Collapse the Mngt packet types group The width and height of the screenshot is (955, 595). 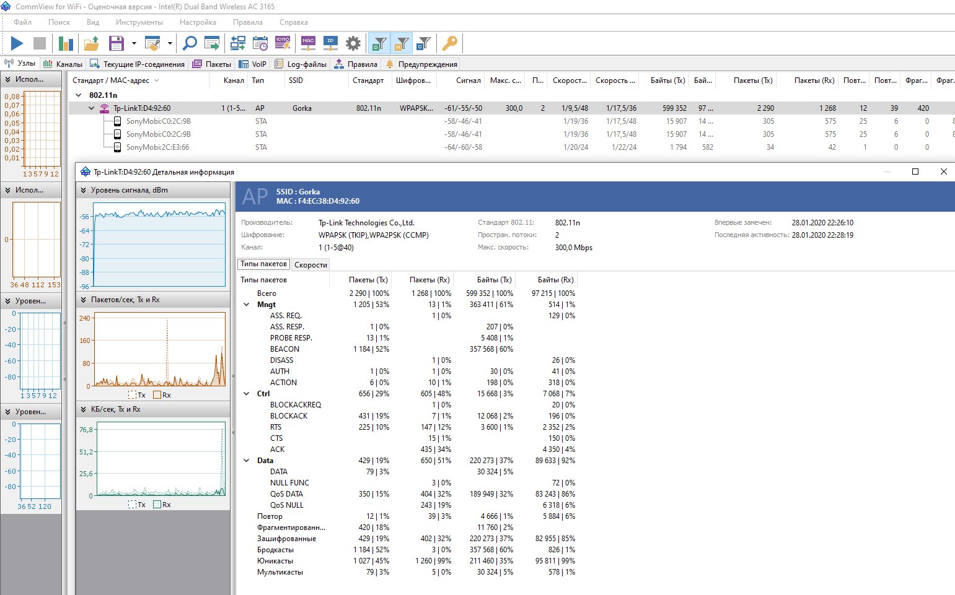[x=247, y=305]
